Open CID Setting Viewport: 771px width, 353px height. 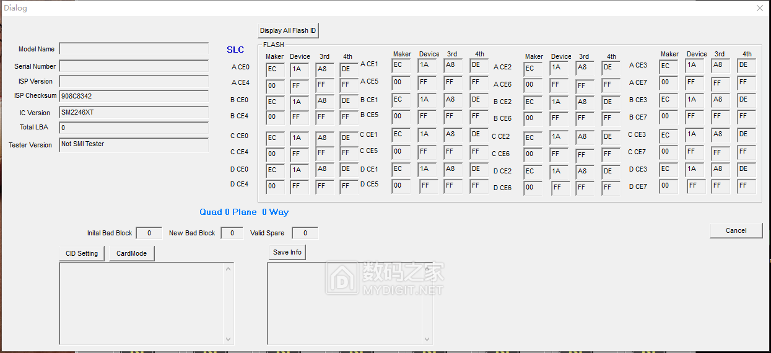(x=82, y=253)
